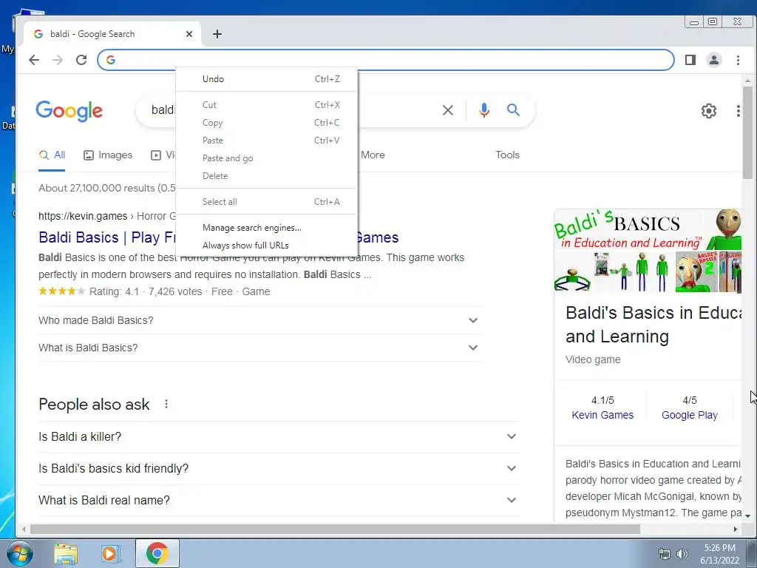Switch to the All results tab
Viewport: 757px width, 568px height.
[x=52, y=155]
